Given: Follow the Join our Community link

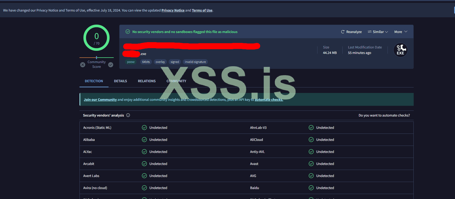Looking at the screenshot, I should [100, 100].
